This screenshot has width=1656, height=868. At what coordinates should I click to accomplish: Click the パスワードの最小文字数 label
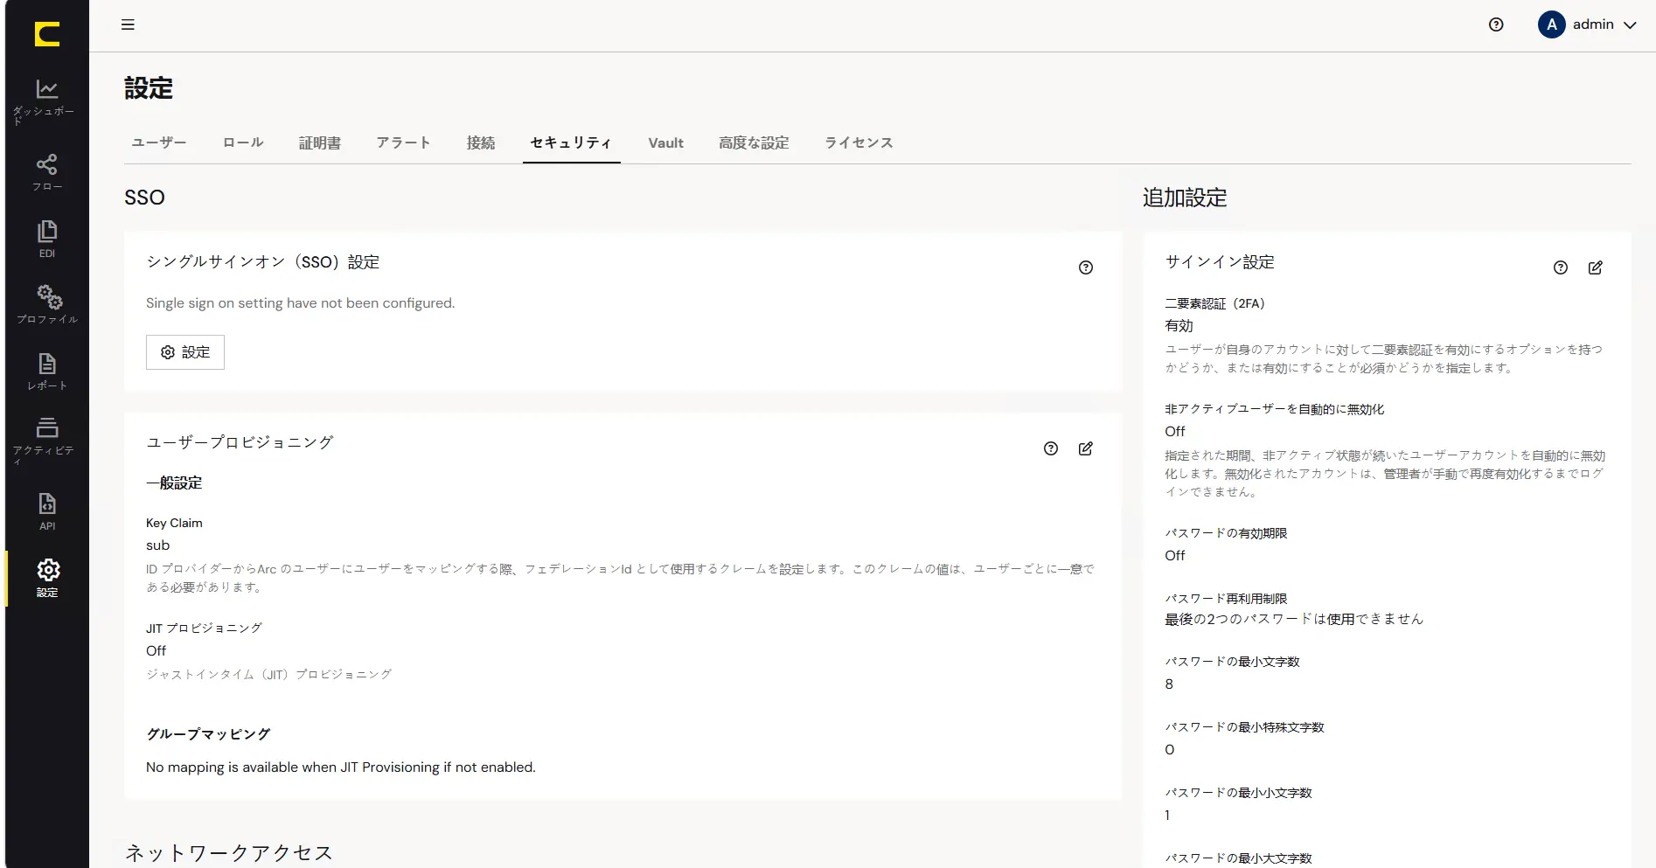(x=1232, y=662)
